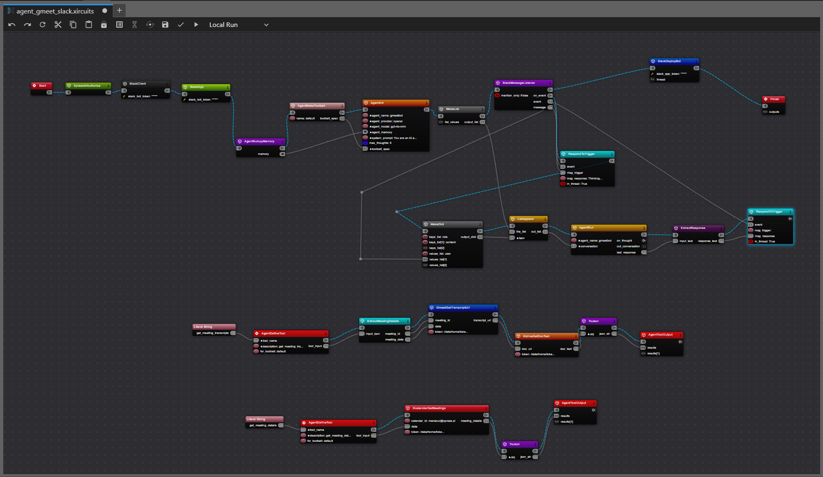Run the workflow with the play icon
The image size is (823, 477).
(x=196, y=25)
